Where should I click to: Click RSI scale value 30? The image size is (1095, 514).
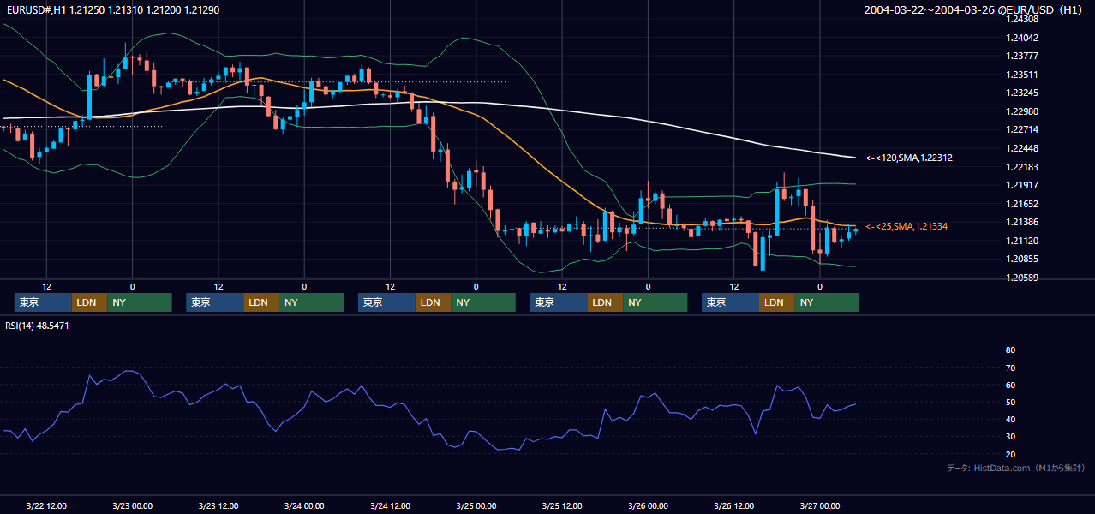click(1010, 437)
